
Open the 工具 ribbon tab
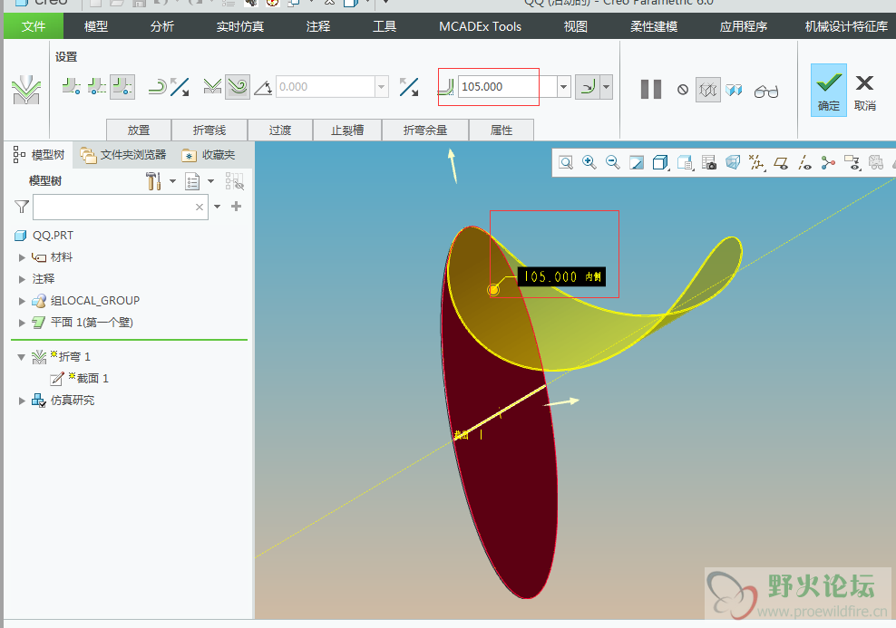384,26
